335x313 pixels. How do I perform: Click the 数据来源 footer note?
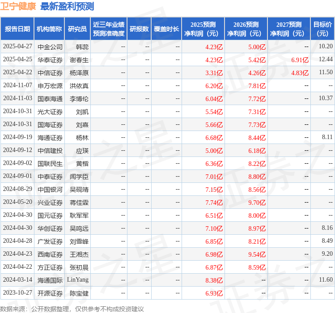(72, 309)
